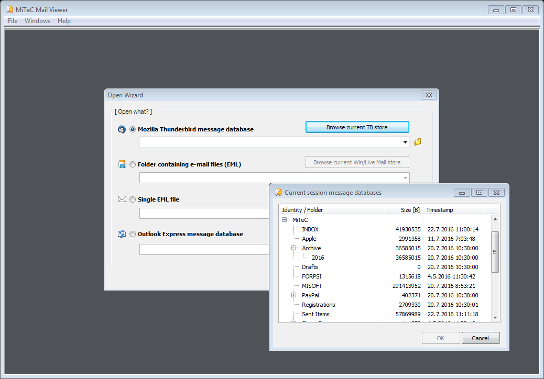Click timestamp 22.7.2016 11:00:14

coord(453,229)
